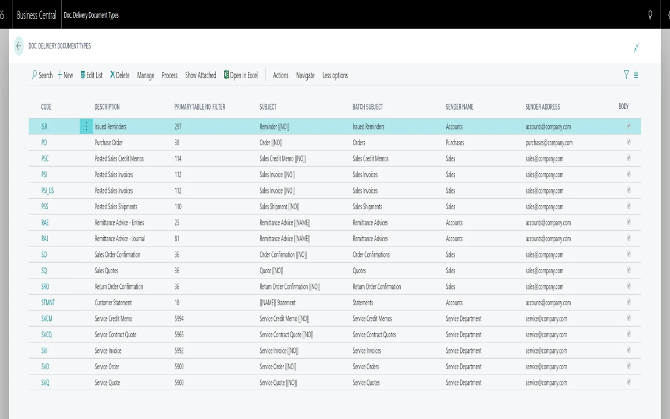Open the Manage menu
This screenshot has height=419, width=670.
(x=145, y=75)
